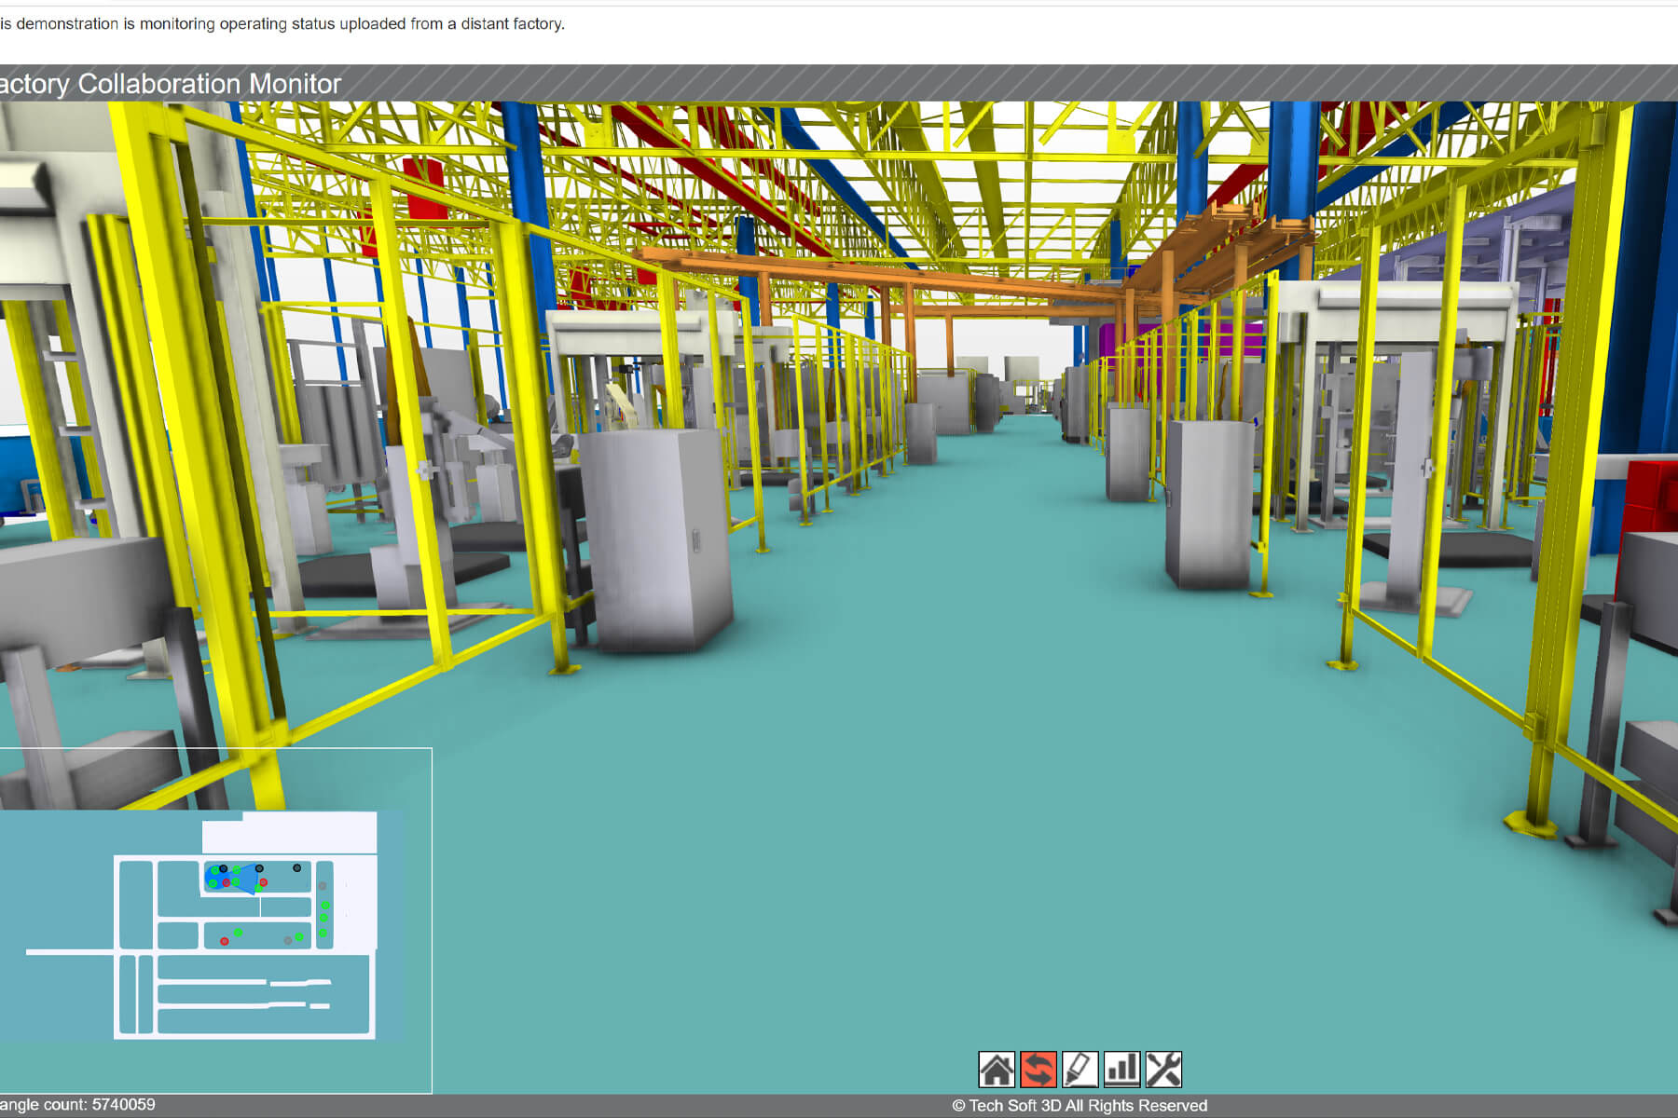Click rightmost black dot in minimap top room
The width and height of the screenshot is (1678, 1118).
tap(297, 867)
